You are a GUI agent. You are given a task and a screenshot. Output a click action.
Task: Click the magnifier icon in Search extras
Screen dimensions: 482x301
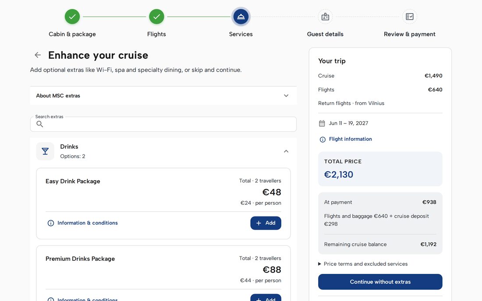click(39, 124)
